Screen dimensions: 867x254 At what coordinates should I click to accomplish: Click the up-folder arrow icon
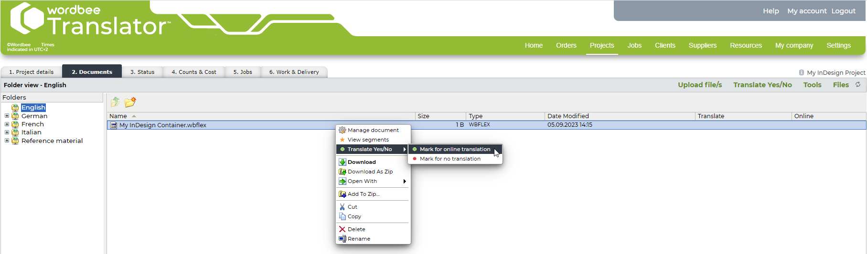click(x=115, y=102)
